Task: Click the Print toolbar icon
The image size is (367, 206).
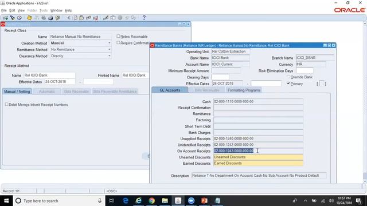Action: point(50,18)
